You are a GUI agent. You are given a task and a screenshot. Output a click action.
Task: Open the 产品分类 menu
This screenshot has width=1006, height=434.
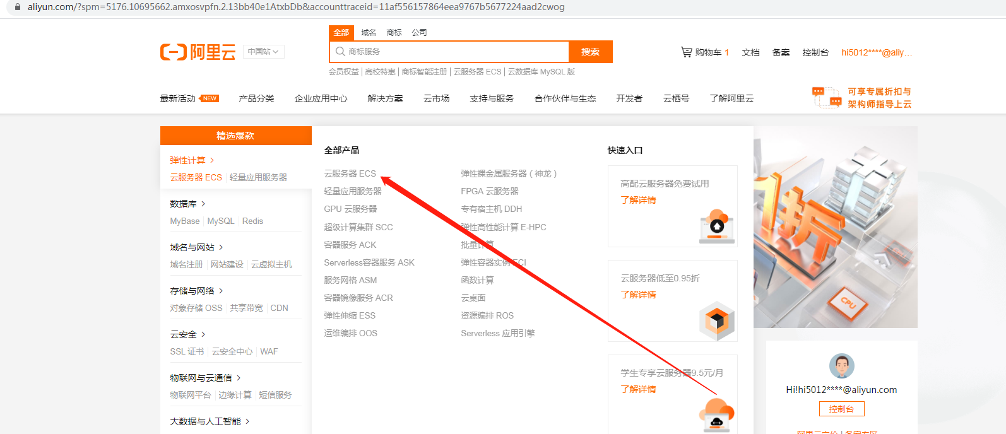[256, 98]
